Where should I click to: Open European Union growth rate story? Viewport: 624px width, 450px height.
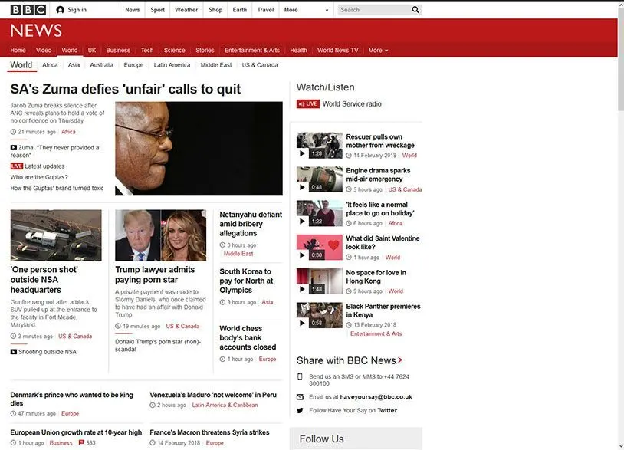coord(76,432)
